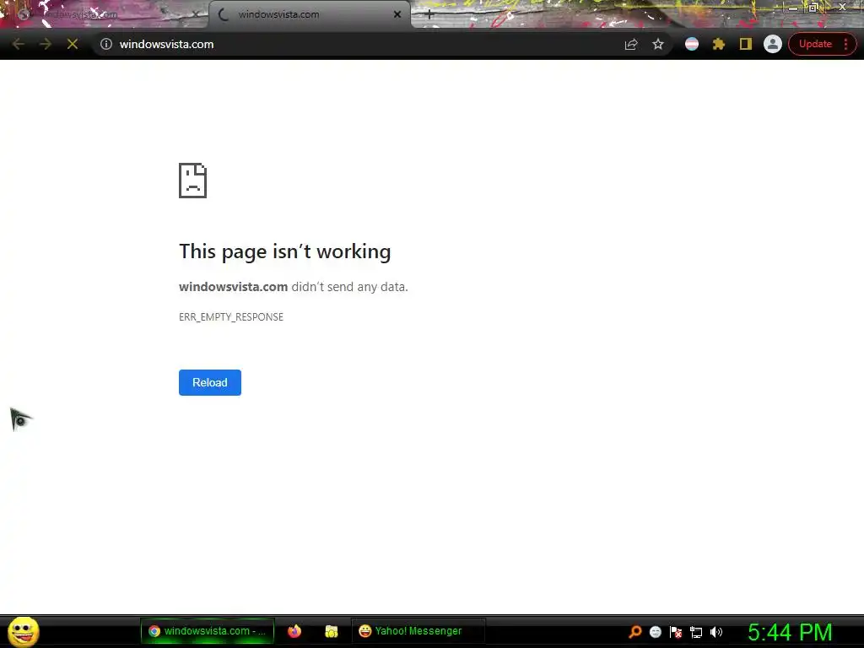Click the 5:44 PM taskbar clock

click(790, 632)
